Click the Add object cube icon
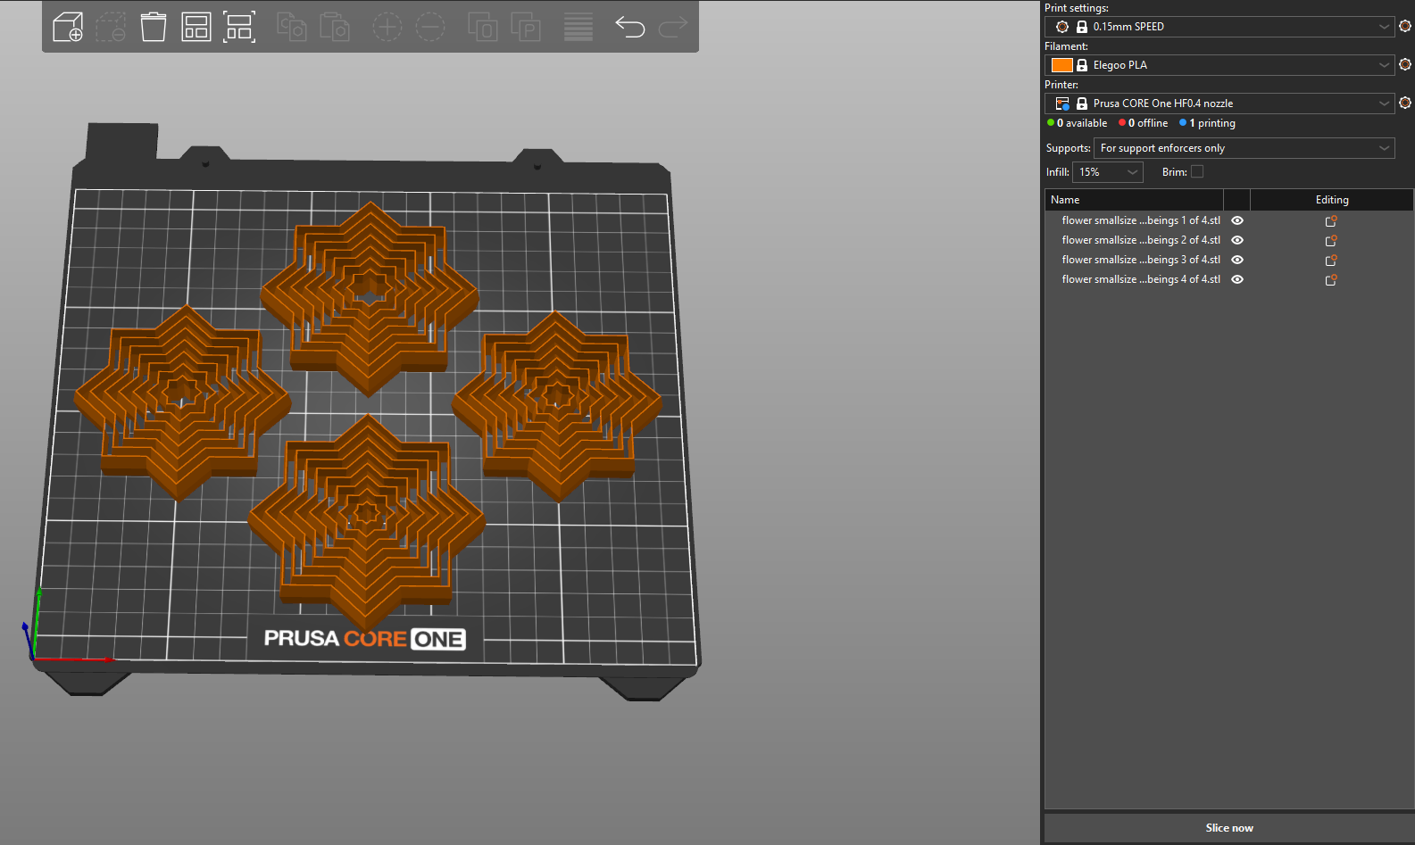Viewport: 1415px width, 845px height. 68,27
